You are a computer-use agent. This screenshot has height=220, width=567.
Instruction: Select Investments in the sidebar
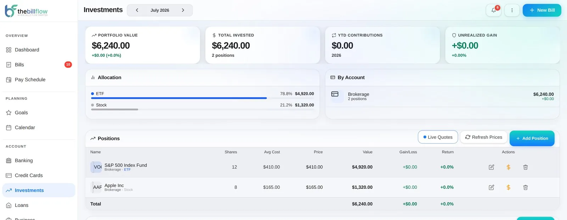(x=39, y=191)
